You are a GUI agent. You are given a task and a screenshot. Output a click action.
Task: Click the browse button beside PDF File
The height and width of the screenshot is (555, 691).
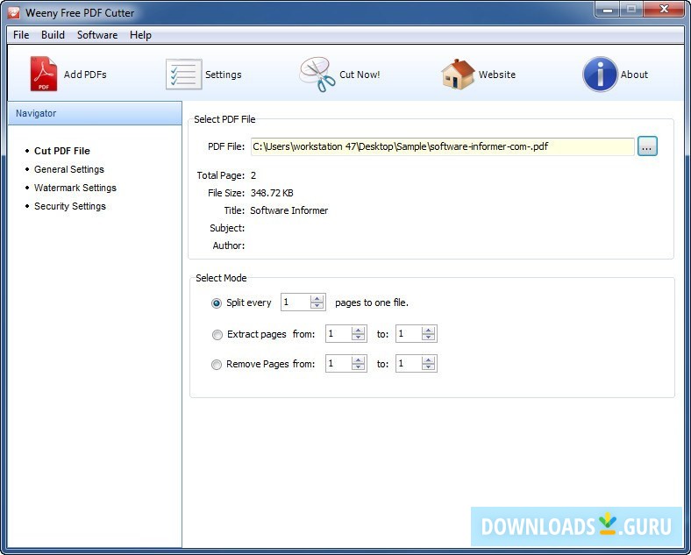647,146
